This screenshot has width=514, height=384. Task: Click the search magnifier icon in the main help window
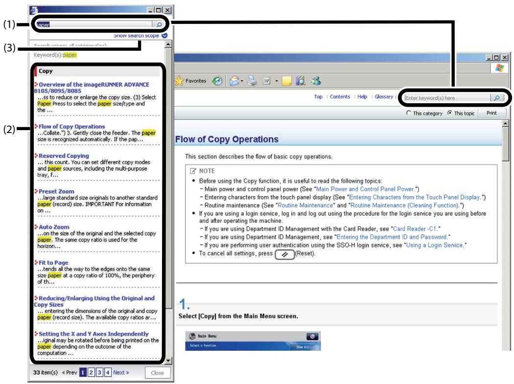[x=497, y=98]
